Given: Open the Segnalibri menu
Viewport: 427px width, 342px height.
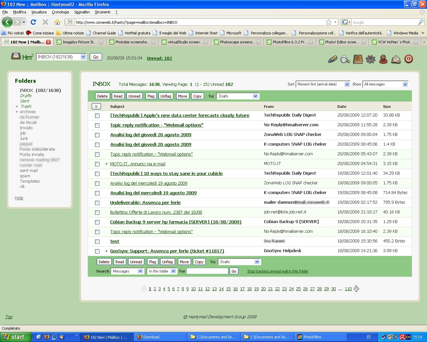Looking at the screenshot, I should click(x=82, y=12).
